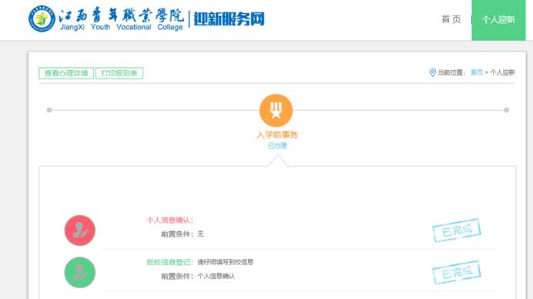Open the 个人迎新 navigation tab
Image resolution: width=533 pixels, height=299 pixels.
coord(498,20)
